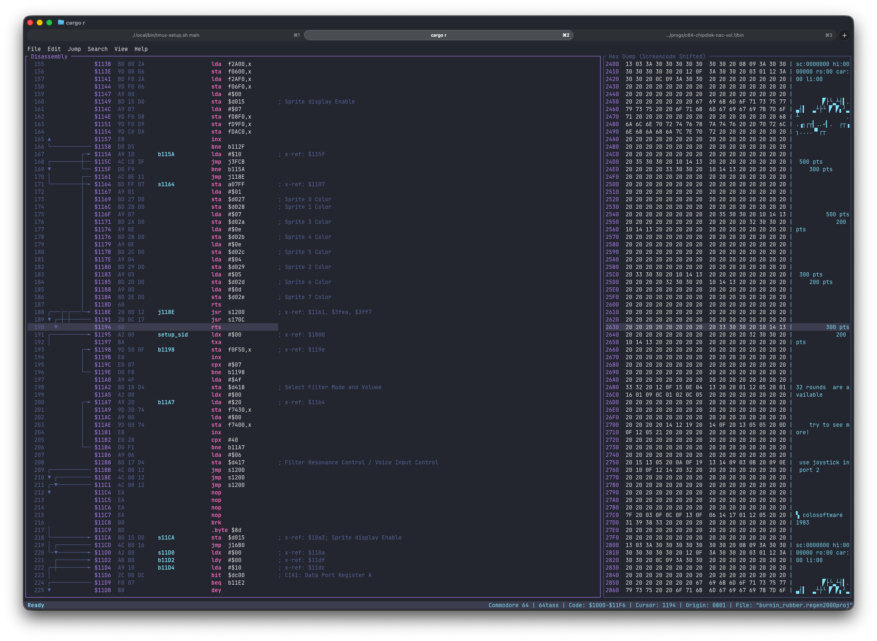The image size is (877, 641).
Task: Click the plus icon to open a new terminal tab
Action: (845, 35)
